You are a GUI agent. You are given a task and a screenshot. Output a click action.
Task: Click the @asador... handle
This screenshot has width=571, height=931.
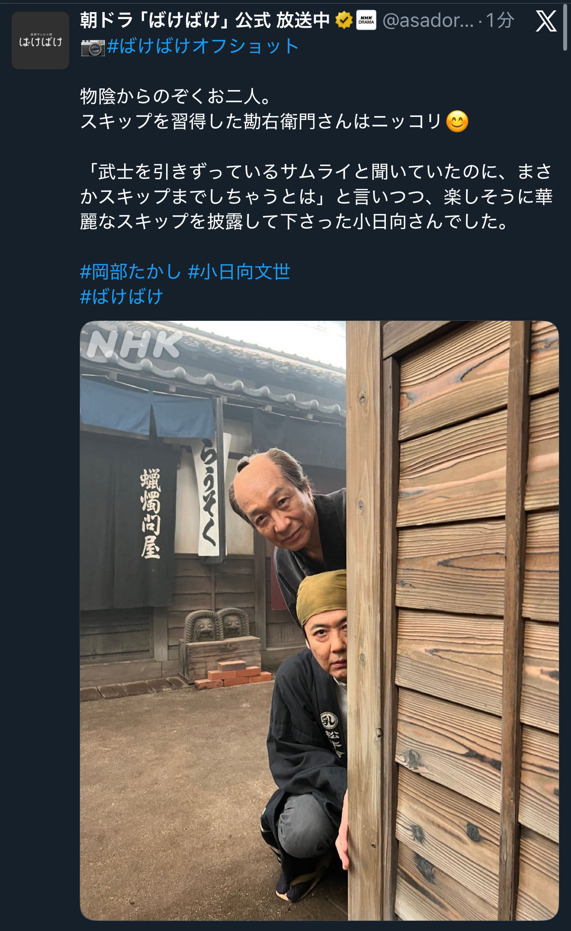428,20
